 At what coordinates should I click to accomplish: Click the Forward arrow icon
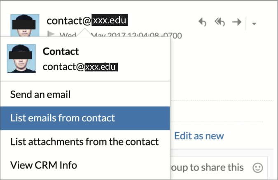coord(236,22)
